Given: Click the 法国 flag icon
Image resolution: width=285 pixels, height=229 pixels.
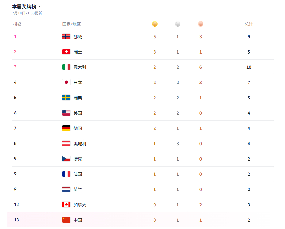Looking at the screenshot, I should coord(66,174).
